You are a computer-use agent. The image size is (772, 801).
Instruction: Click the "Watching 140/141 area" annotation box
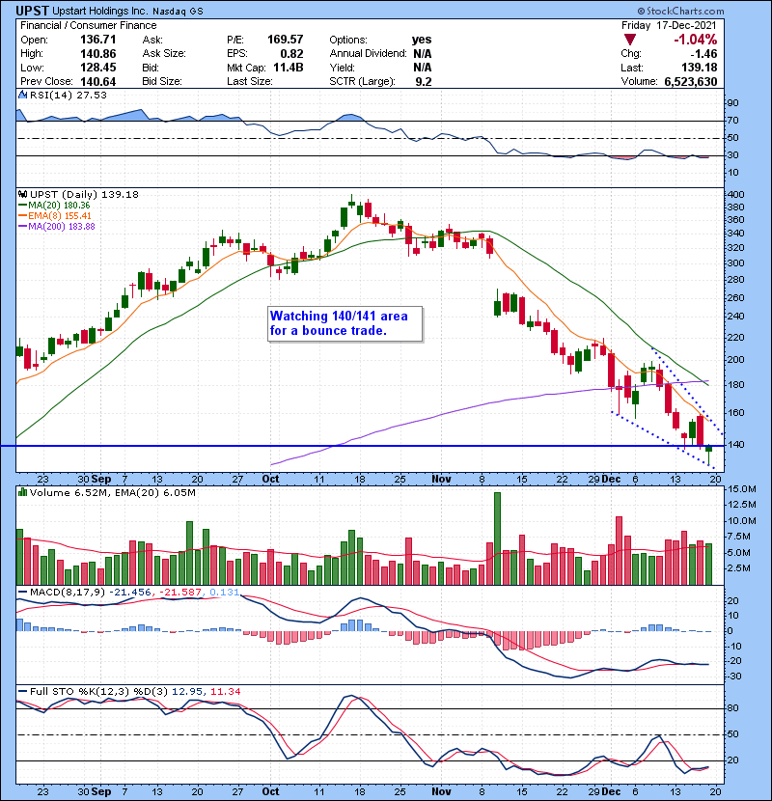[345, 323]
